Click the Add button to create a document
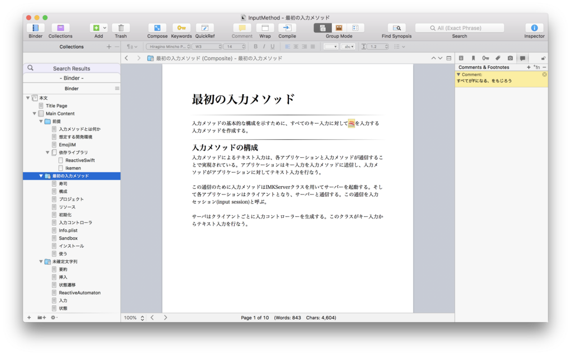 [x=96, y=27]
